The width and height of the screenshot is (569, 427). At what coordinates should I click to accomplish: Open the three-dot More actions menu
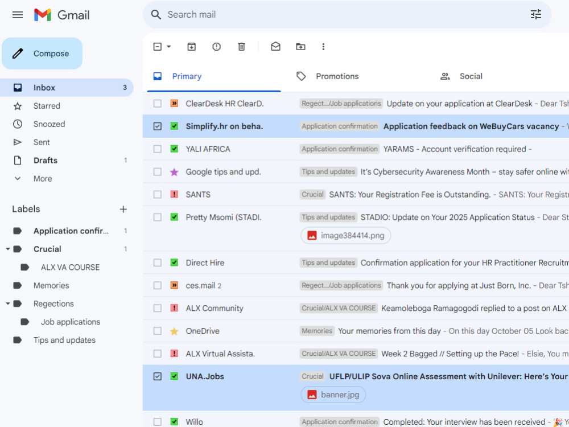(323, 47)
